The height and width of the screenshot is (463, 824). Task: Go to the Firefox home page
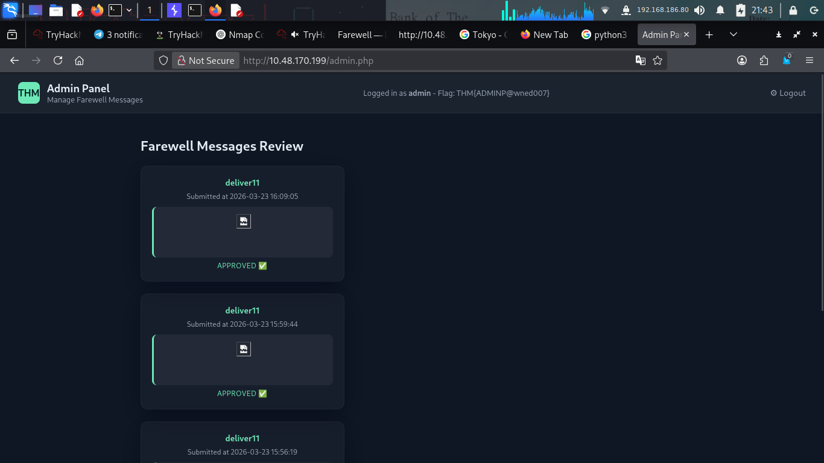(79, 60)
